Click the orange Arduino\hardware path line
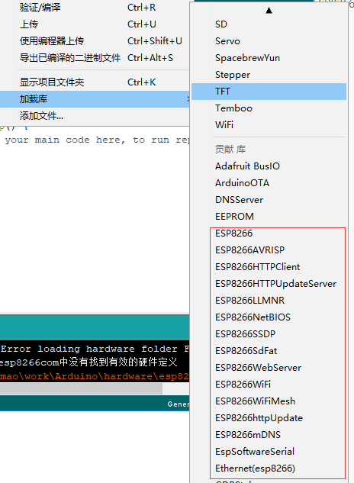 95,376
